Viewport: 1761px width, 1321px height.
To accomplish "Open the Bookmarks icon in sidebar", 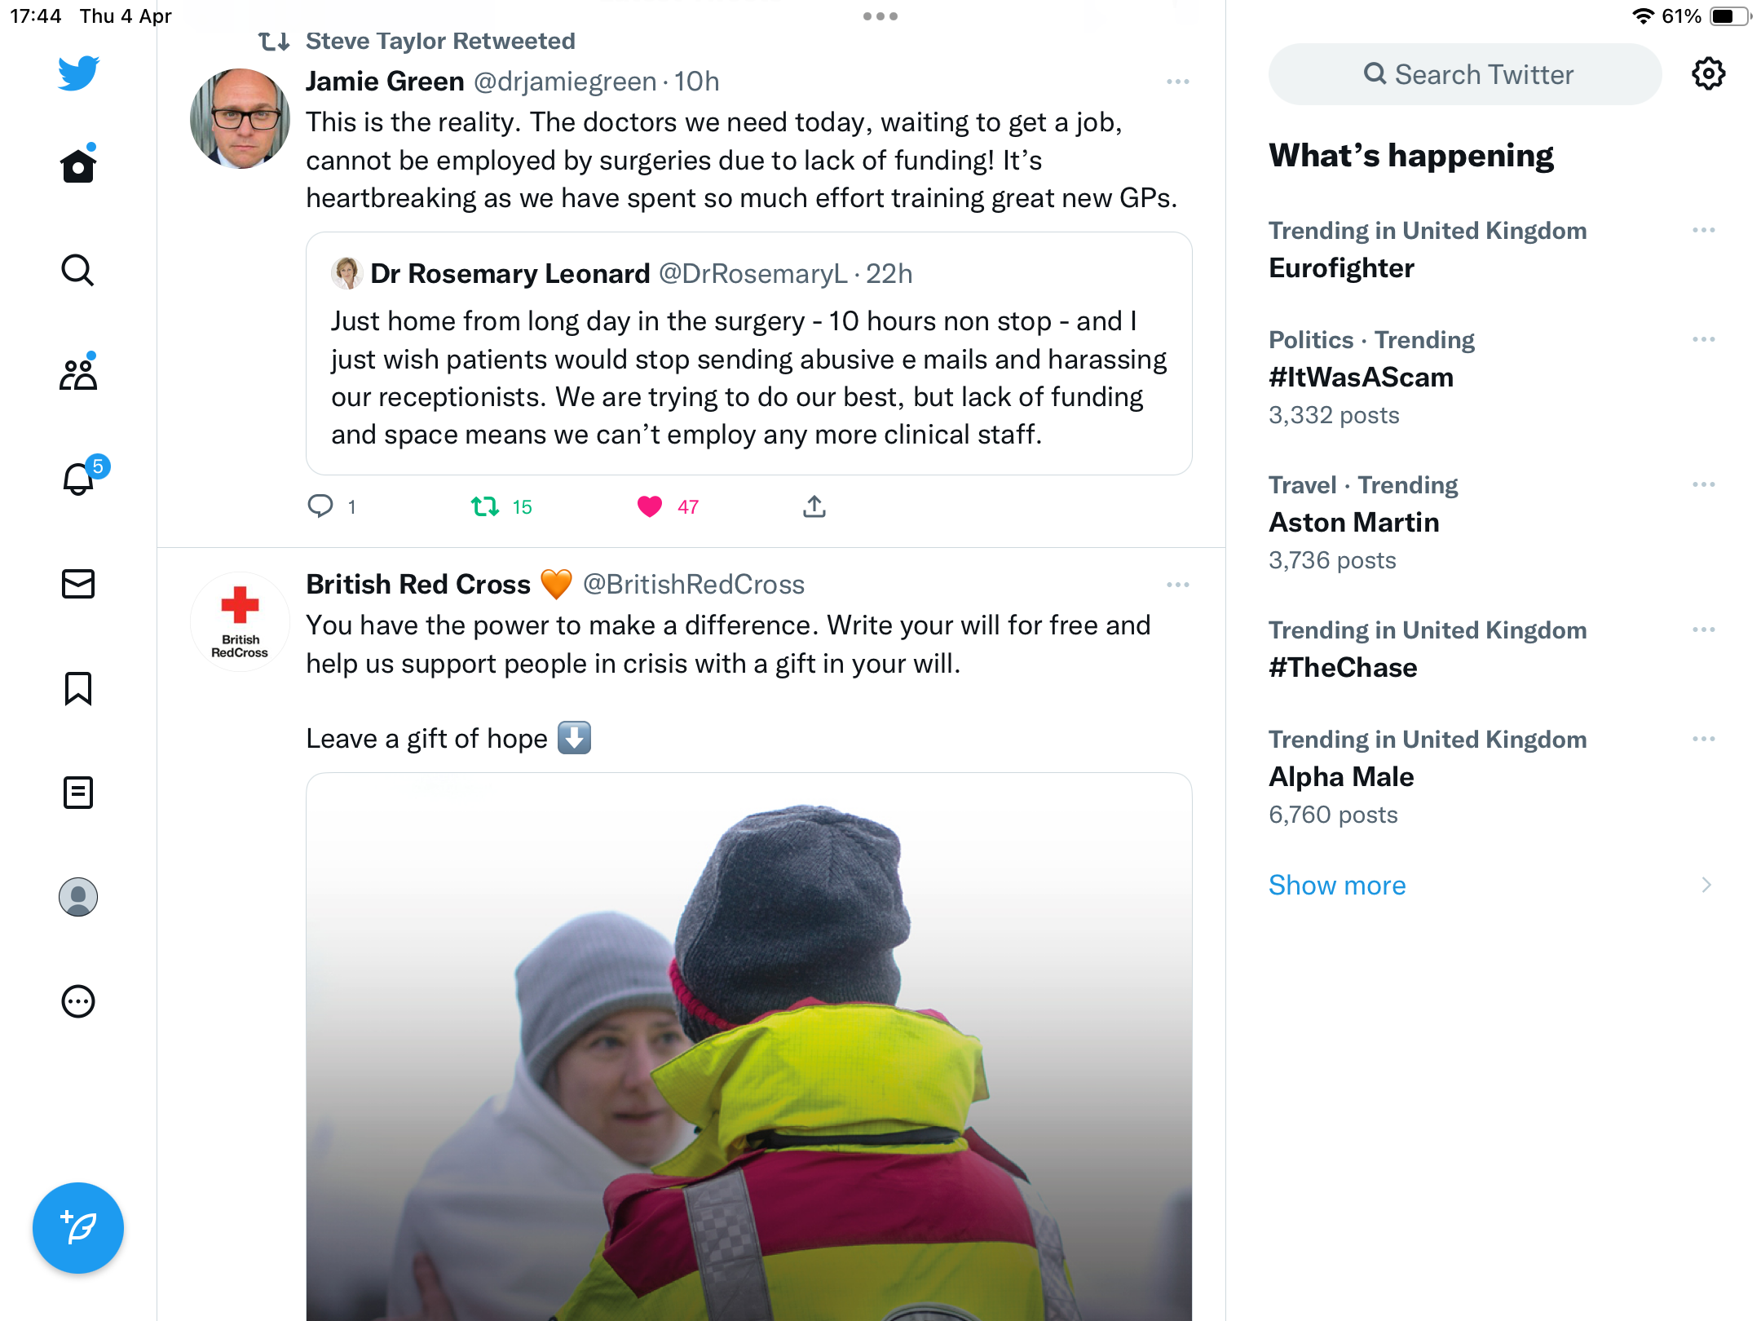I will 78,688.
